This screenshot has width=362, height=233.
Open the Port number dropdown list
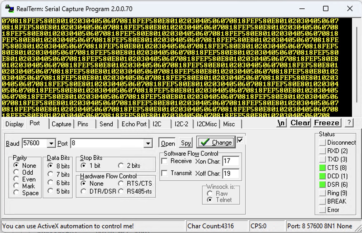point(148,144)
